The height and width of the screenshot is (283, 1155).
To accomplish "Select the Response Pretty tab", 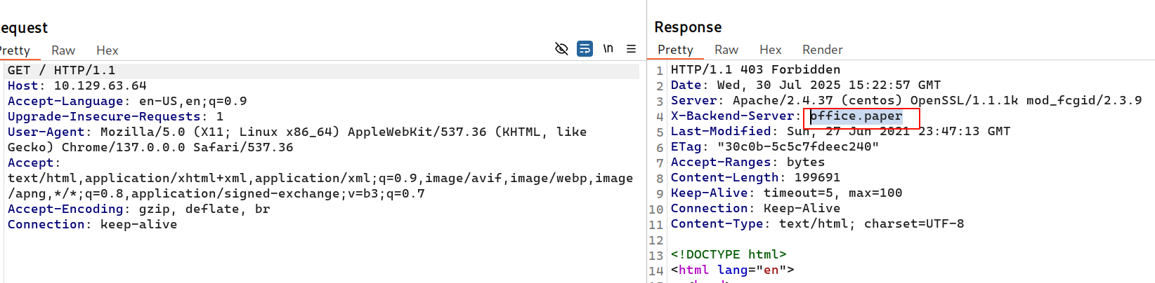I will 675,50.
